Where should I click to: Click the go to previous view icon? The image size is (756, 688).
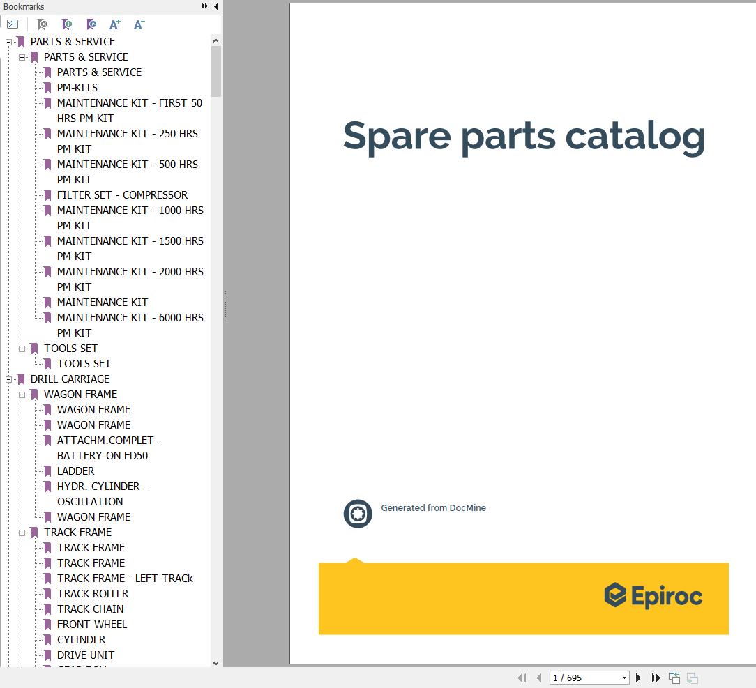[674, 678]
